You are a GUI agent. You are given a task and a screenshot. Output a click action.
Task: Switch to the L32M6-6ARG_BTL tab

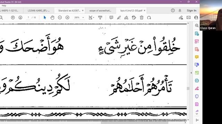pyautogui.click(x=39, y=11)
